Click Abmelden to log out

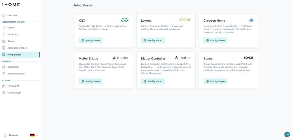click(x=14, y=135)
